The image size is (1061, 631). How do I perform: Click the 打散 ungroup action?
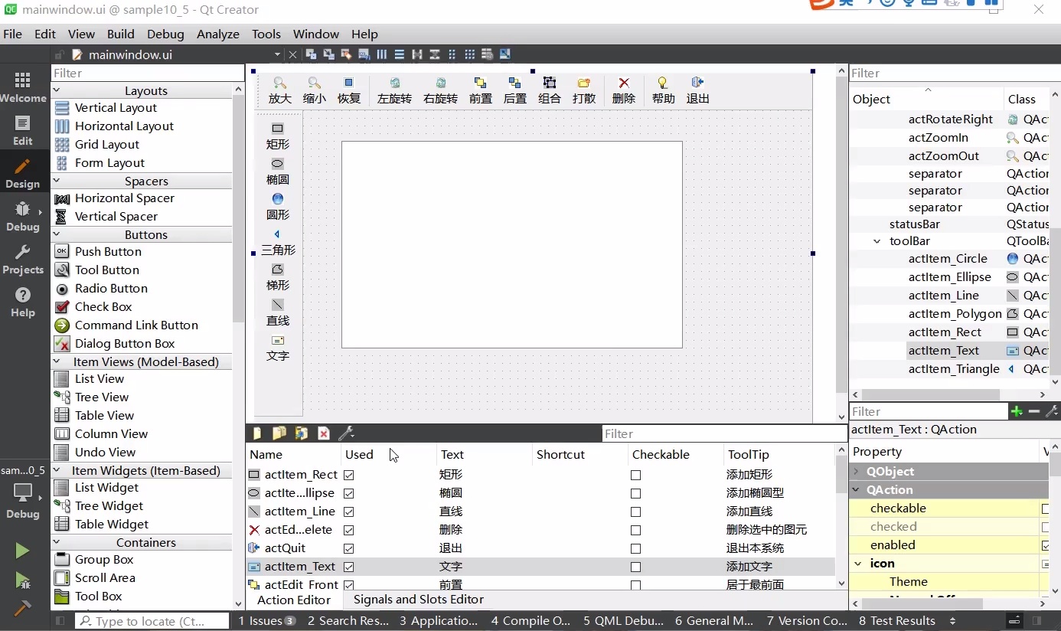click(584, 90)
